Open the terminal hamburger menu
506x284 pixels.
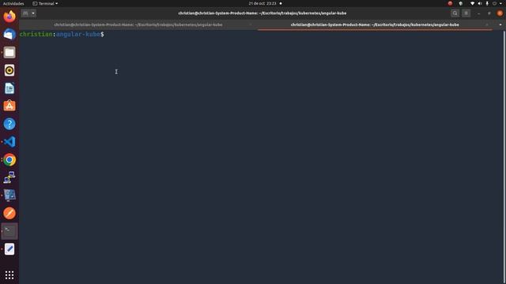click(466, 13)
